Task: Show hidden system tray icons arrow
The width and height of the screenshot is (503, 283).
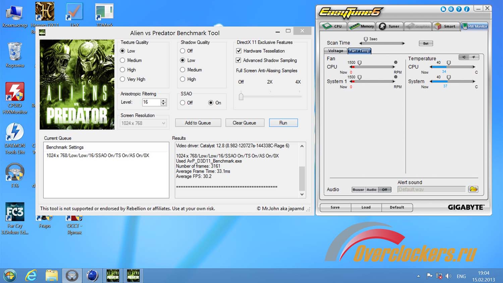Action: (418, 276)
